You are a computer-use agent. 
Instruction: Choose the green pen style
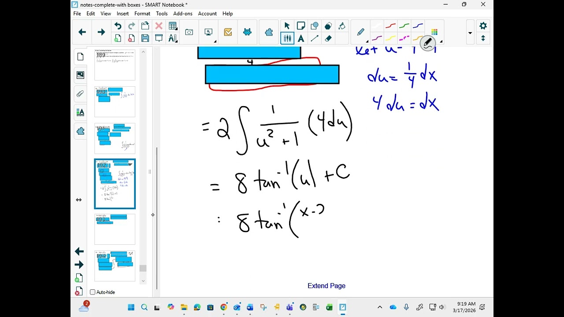(404, 26)
